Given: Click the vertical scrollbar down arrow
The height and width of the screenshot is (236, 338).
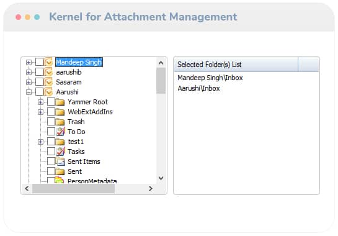Looking at the screenshot, I should [x=161, y=178].
